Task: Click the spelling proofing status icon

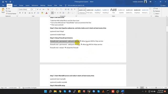Action: point(19,88)
